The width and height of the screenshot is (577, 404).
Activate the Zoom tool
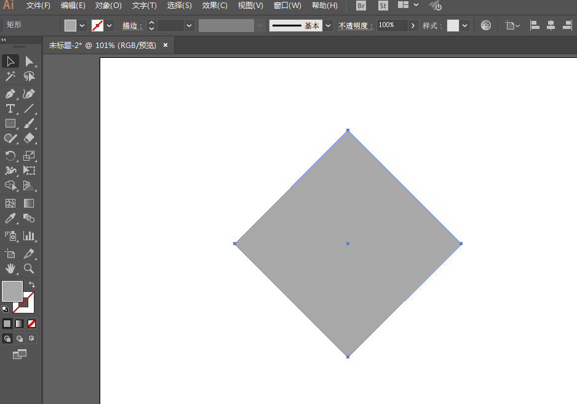pos(29,269)
